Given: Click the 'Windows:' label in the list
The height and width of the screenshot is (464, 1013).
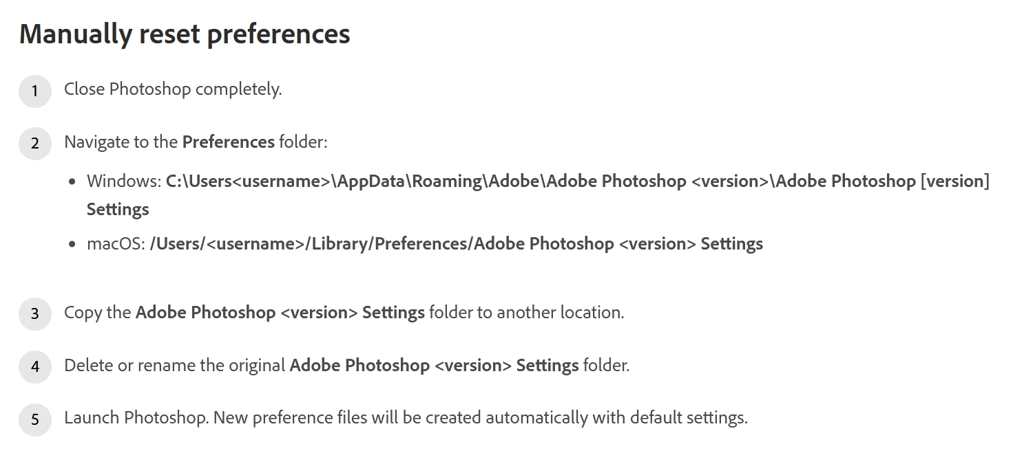Looking at the screenshot, I should pyautogui.click(x=124, y=181).
